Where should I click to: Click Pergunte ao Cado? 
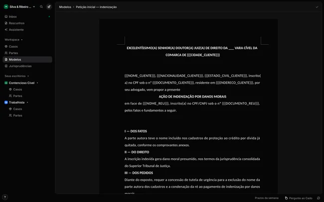tap(299, 198)
